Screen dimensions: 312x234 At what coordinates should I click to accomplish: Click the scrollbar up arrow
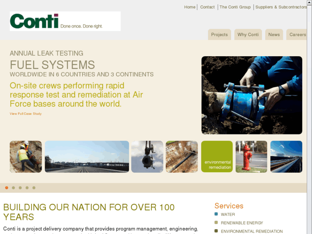tap(309, 2)
